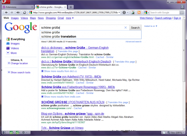Reload the page with the refresh icon

[24, 12]
